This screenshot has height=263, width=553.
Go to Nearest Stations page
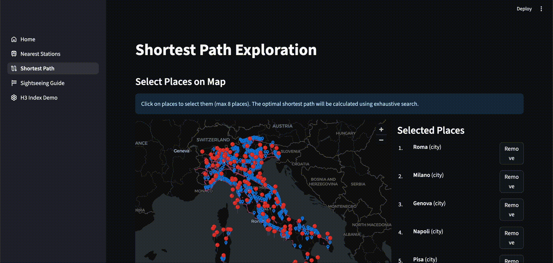click(x=53, y=54)
